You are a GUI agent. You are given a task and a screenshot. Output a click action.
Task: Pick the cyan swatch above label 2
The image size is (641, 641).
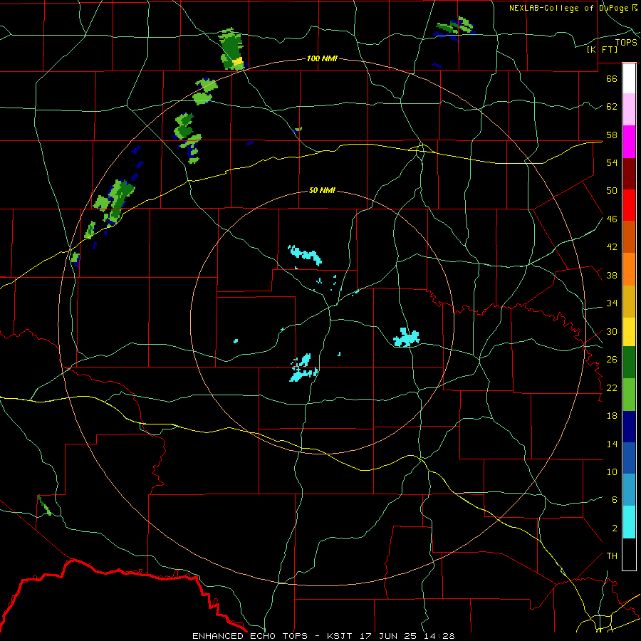point(629,522)
